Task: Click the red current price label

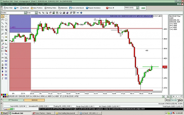Action: coord(165,67)
